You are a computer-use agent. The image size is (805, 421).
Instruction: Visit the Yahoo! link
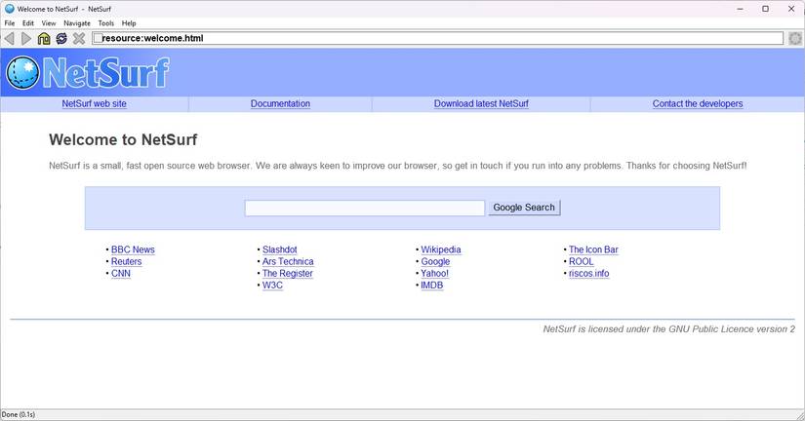point(435,273)
